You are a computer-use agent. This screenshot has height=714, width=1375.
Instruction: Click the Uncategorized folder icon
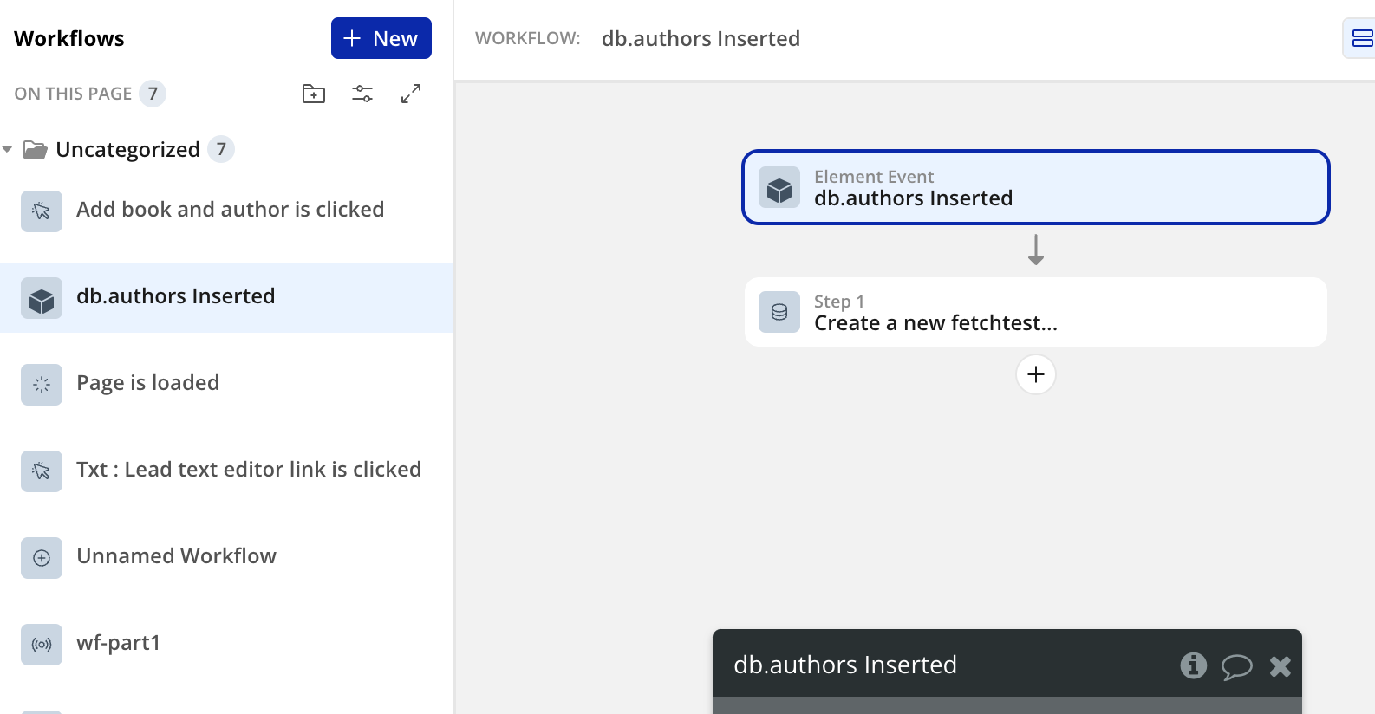(x=36, y=149)
